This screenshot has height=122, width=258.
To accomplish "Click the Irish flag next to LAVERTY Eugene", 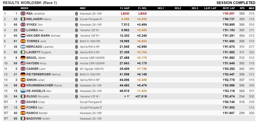I will (23, 52).
